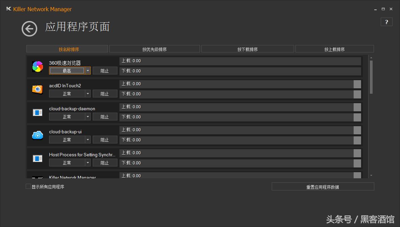Image resolution: width=400 pixels, height=227 pixels.
Task: Select the cloud-backup-daemon application icon
Action: pyautogui.click(x=37, y=112)
